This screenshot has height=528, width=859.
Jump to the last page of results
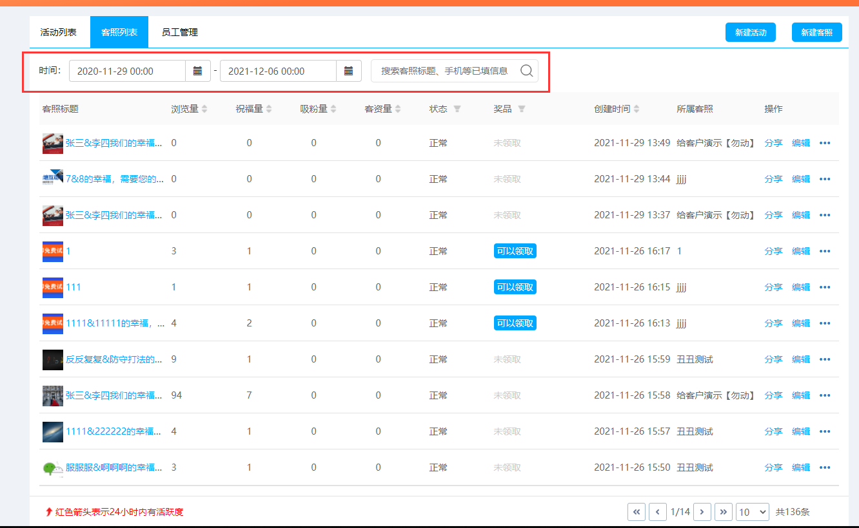point(724,512)
